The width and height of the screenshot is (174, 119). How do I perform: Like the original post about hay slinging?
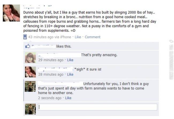[78, 37]
